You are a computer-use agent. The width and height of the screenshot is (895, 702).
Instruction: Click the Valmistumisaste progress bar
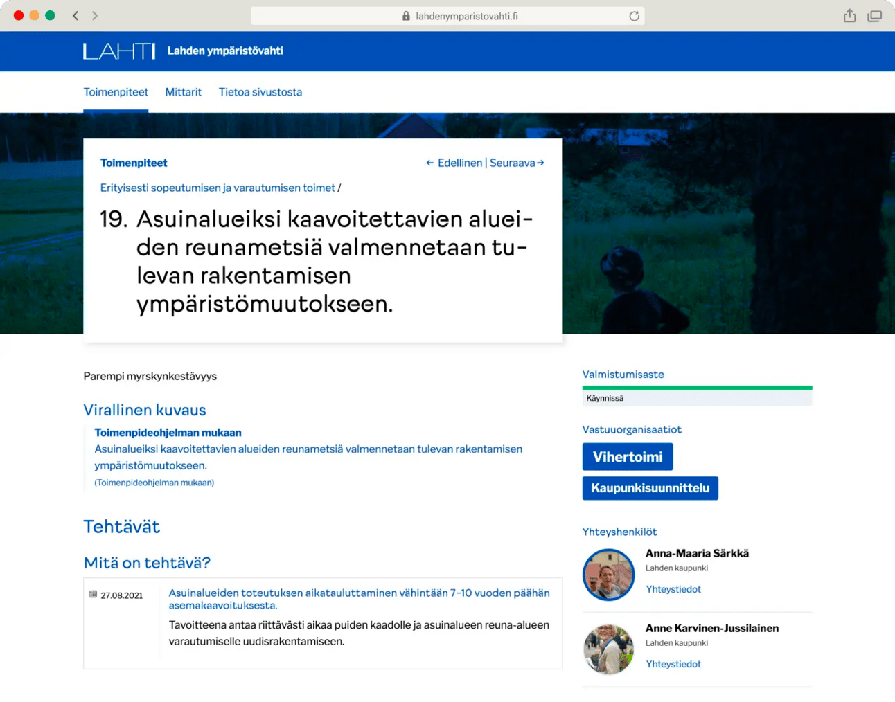(x=697, y=388)
